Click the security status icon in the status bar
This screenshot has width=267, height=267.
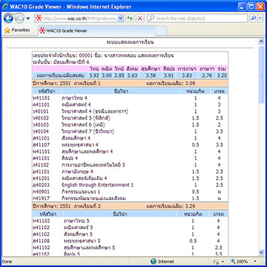[216, 262]
